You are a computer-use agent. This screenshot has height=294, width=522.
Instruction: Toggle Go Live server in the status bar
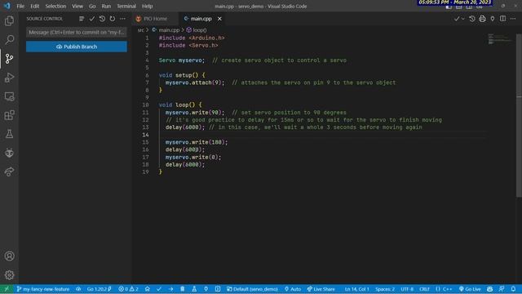470,289
